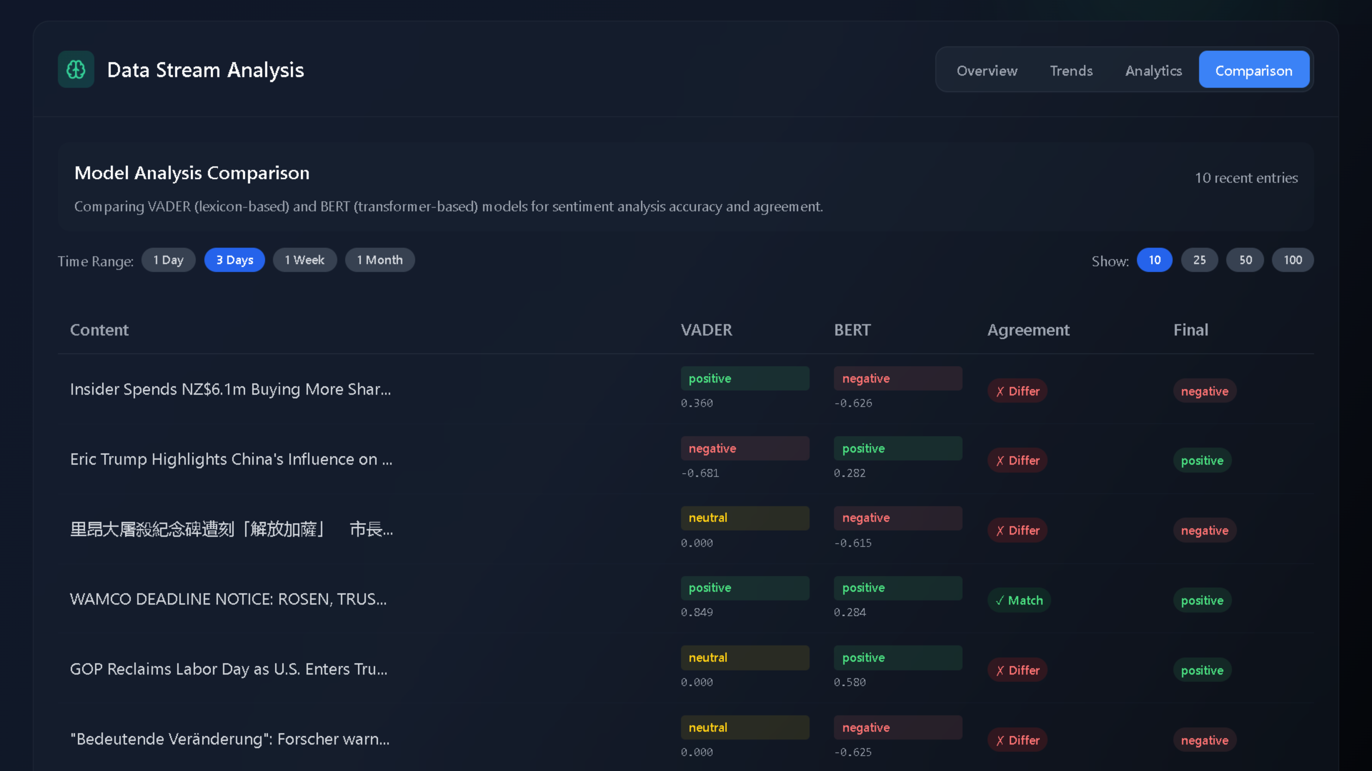
Task: Click BERT negative badge in Insider Spends row
Action: (x=898, y=378)
